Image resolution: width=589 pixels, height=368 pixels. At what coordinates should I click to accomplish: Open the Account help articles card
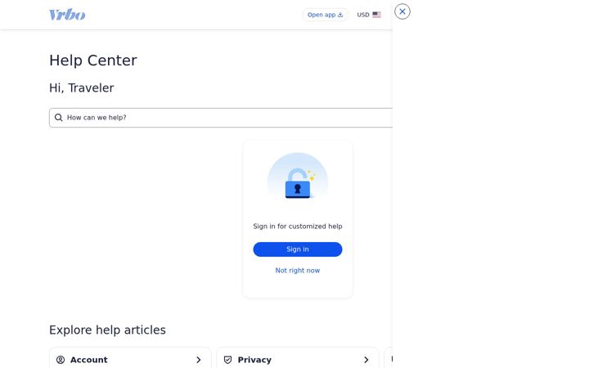130,359
